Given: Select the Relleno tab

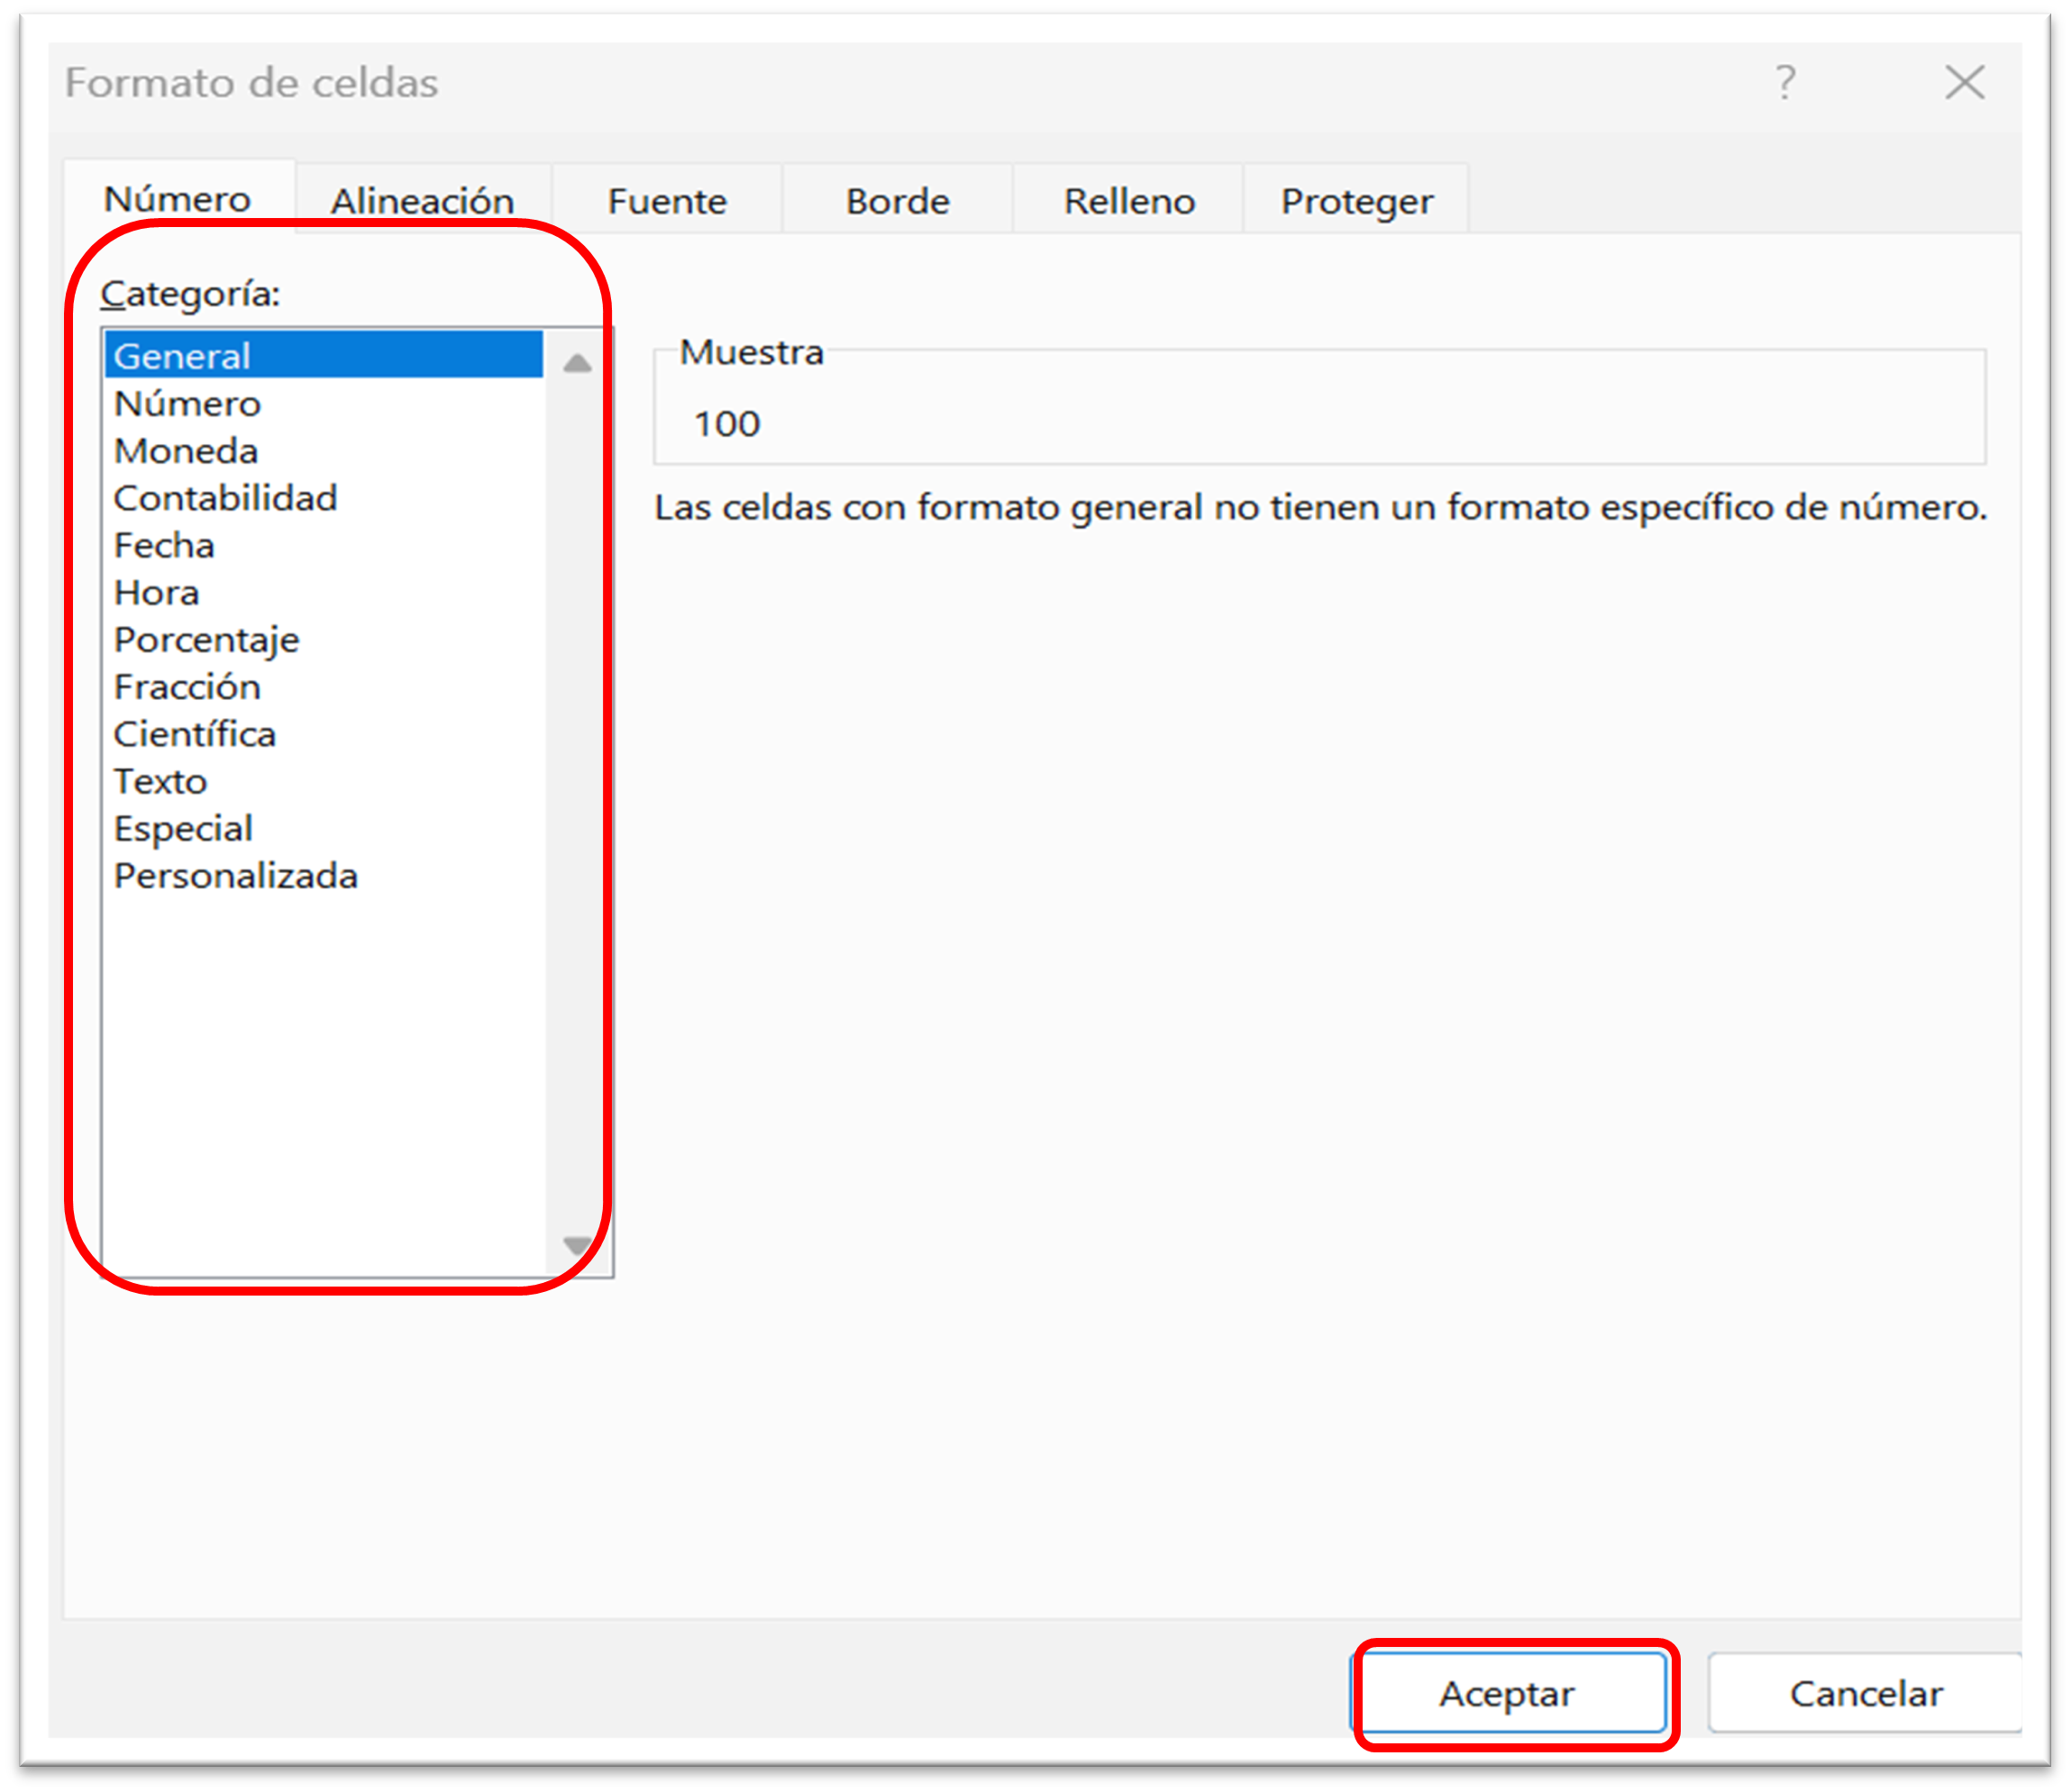Looking at the screenshot, I should pyautogui.click(x=1128, y=201).
